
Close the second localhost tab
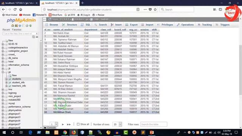(x=76, y=3)
